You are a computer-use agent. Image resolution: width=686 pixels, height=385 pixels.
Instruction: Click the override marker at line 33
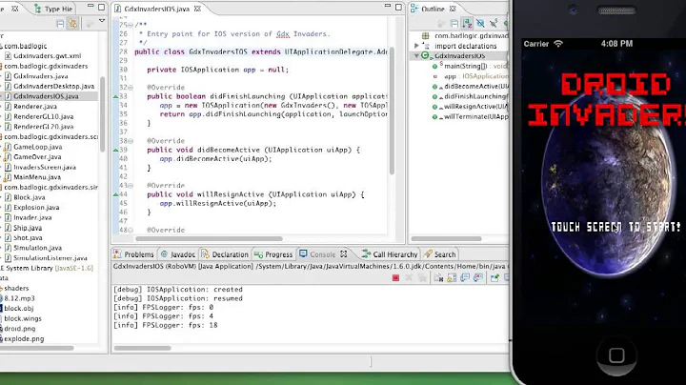[x=116, y=96]
